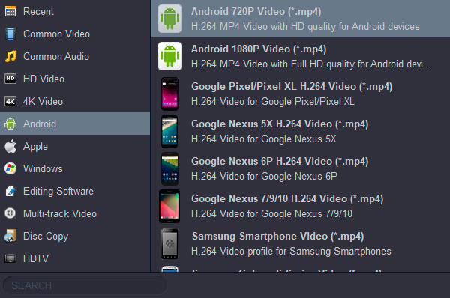
Task: Open the Windows device category
Action: point(75,168)
